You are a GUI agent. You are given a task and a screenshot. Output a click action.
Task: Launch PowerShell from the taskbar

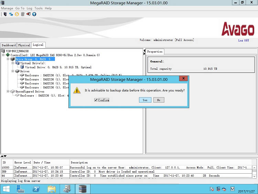(36, 189)
